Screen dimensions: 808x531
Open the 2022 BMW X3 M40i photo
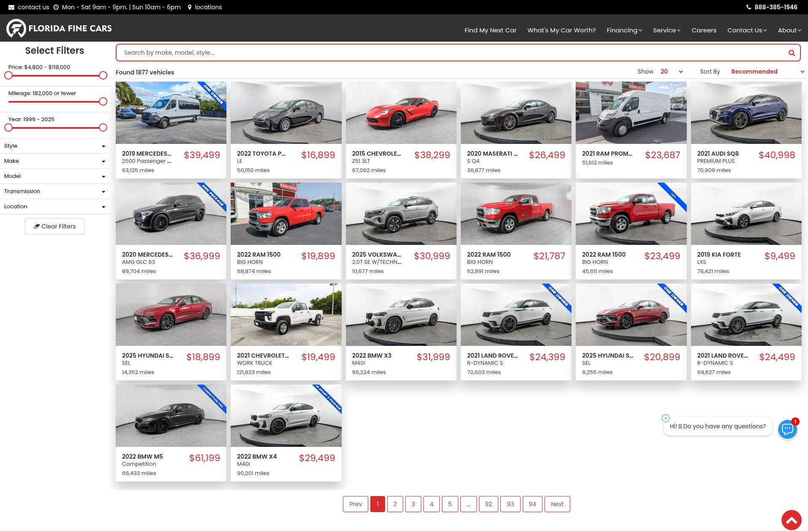click(x=401, y=315)
